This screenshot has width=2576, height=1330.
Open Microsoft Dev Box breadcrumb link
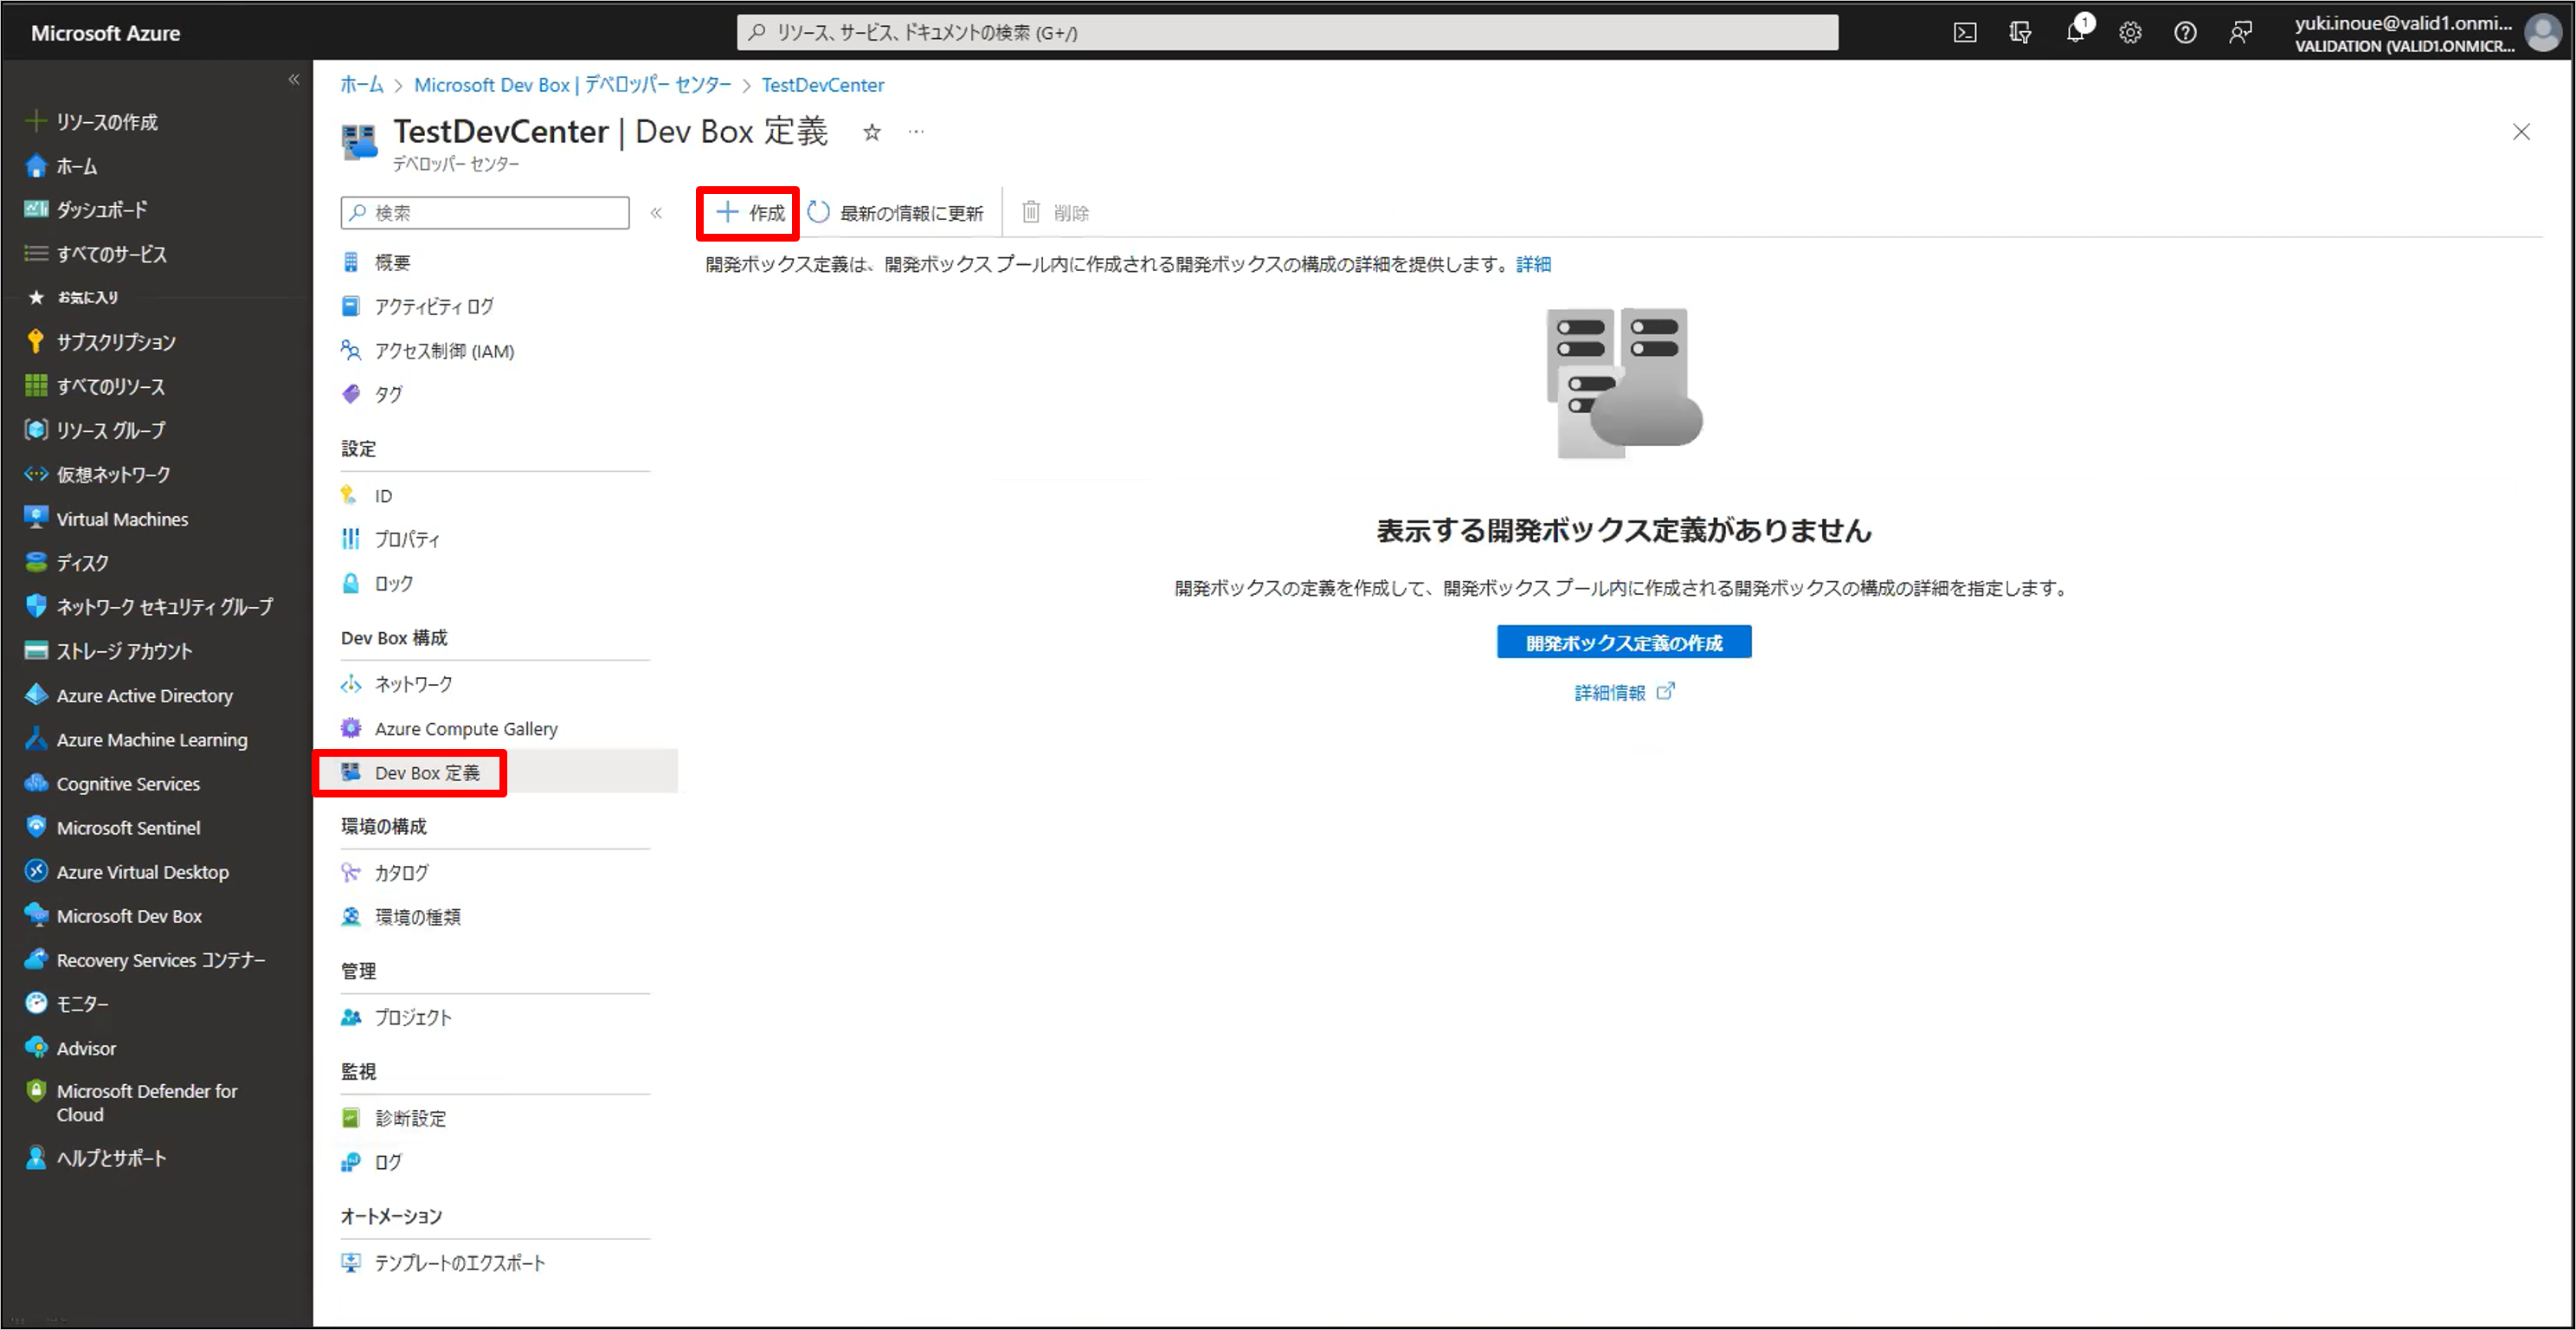(x=573, y=85)
